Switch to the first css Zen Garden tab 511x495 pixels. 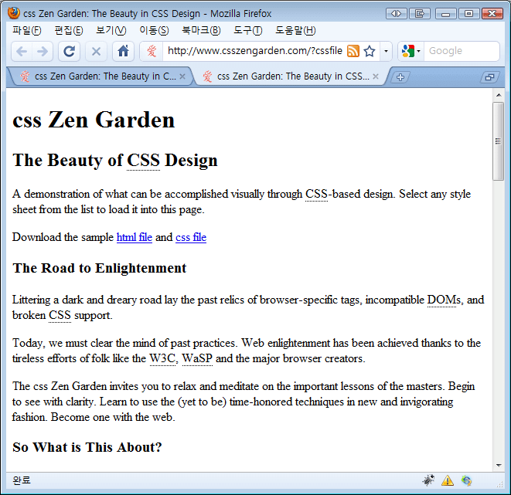[102, 76]
